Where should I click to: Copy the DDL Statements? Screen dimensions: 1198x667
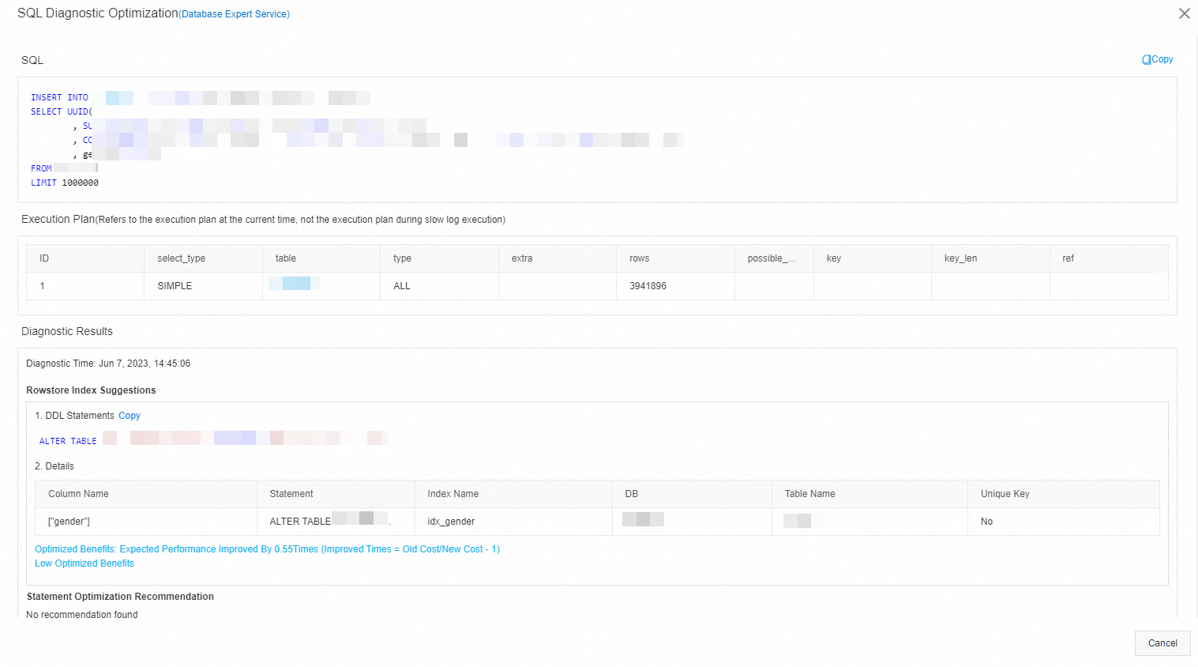(x=130, y=416)
